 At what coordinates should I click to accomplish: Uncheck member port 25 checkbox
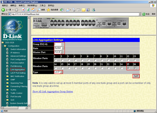(x=128, y=68)
